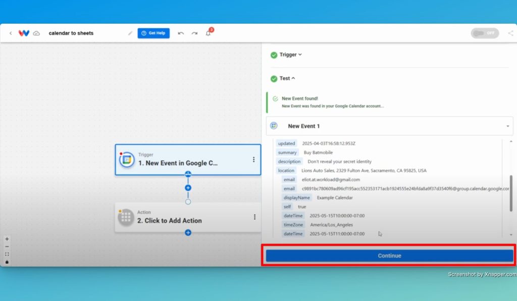
Task: Click the green Trigger check icon
Action: pyautogui.click(x=274, y=55)
